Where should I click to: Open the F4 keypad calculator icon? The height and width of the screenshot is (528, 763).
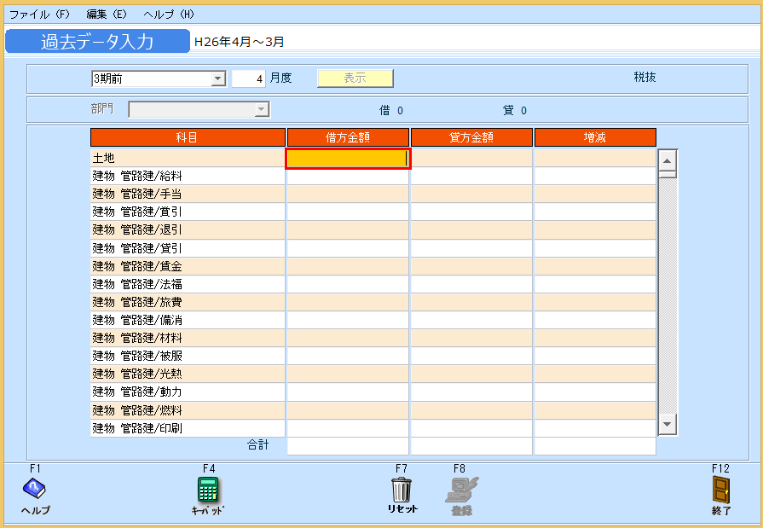208,490
